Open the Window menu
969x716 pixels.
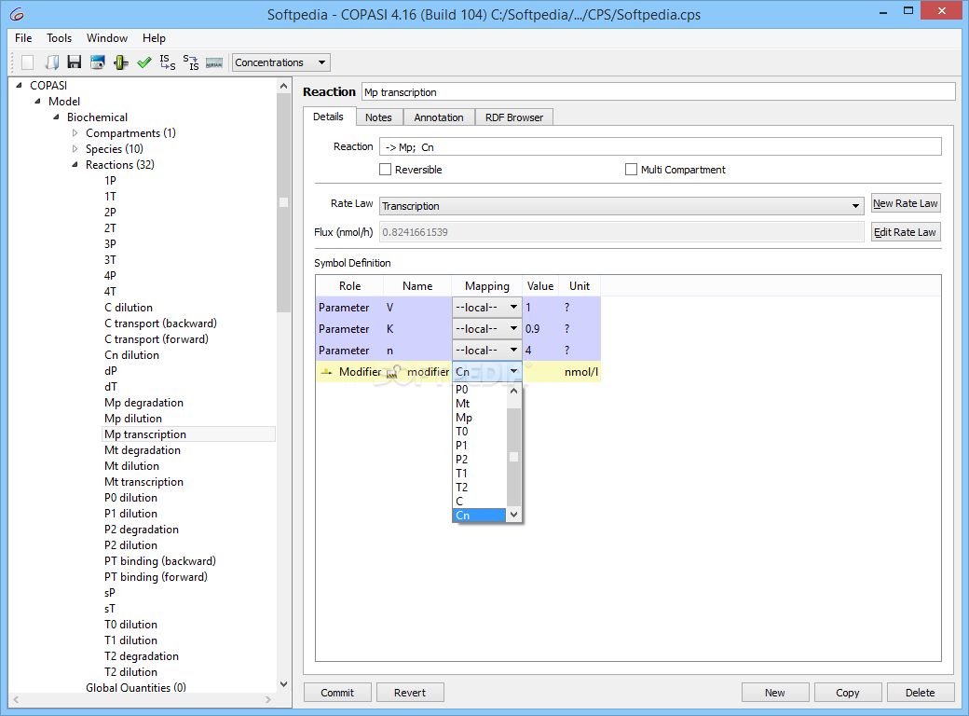tap(107, 38)
